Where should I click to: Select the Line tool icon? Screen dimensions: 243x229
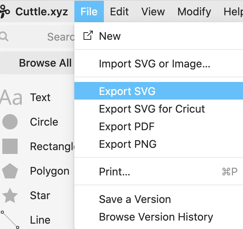[x=10, y=219]
